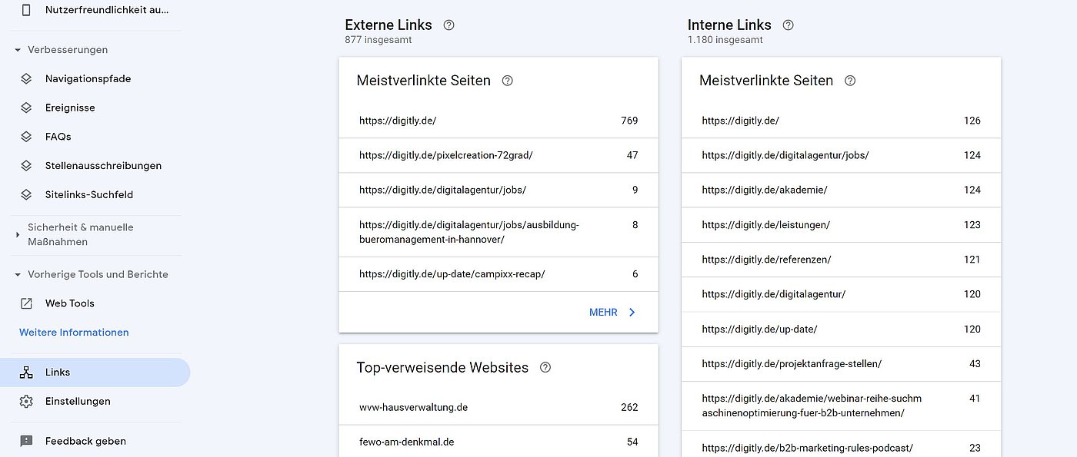Screen dimensions: 1077x457
Task: Collapse the Verbesserungen section
Action: 18,50
